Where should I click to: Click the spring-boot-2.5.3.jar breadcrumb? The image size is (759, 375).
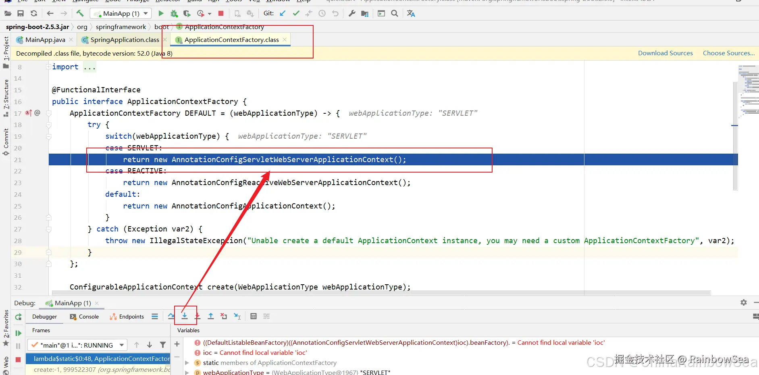37,27
